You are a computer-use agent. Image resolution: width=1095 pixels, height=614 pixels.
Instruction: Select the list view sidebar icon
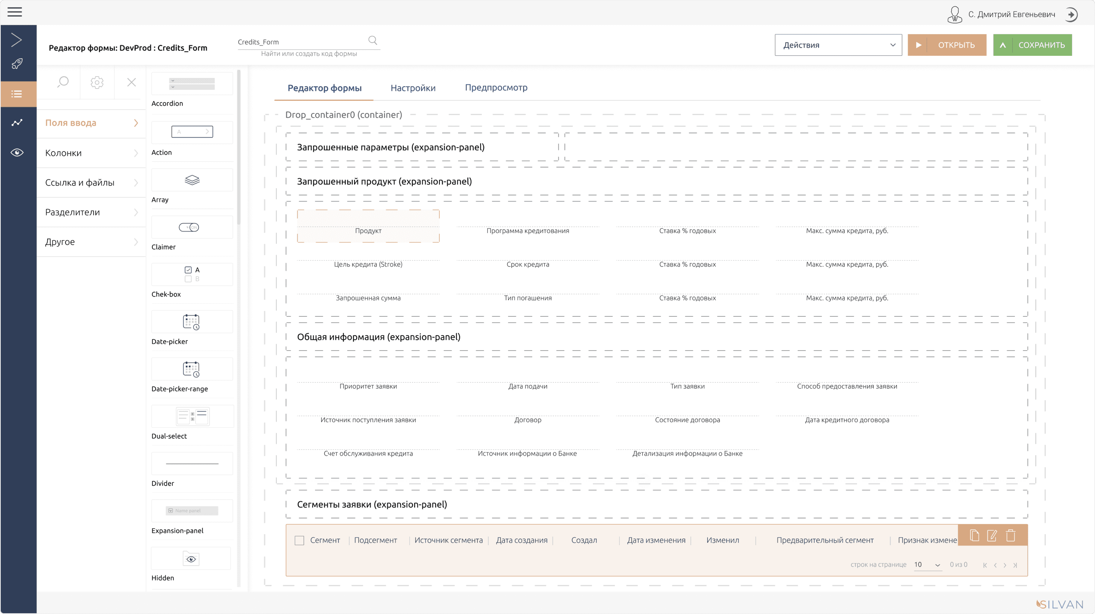(x=17, y=94)
